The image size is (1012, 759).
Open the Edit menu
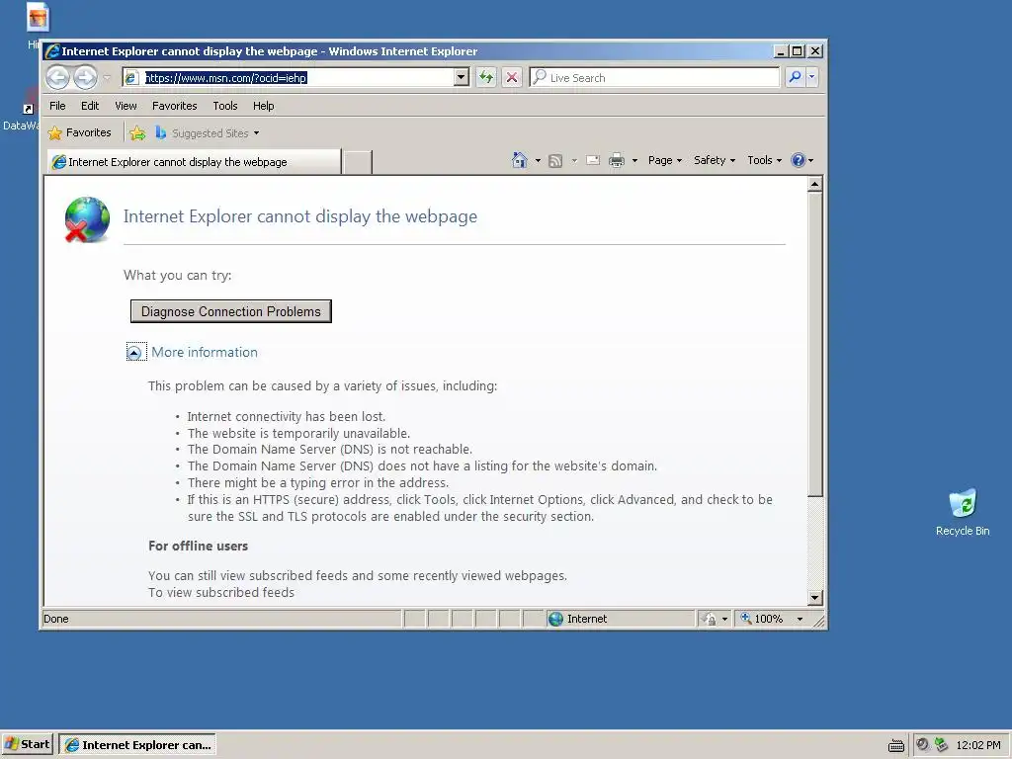90,106
